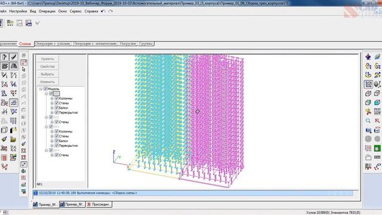
Task: Click the open yellow folder icon in left palette
Action: tap(13, 139)
